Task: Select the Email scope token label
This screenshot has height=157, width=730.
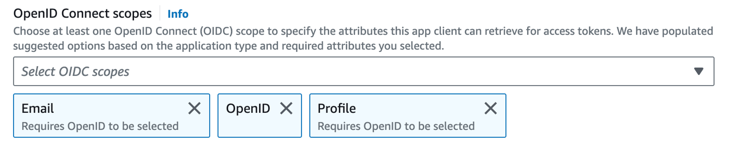Action: click(x=38, y=108)
